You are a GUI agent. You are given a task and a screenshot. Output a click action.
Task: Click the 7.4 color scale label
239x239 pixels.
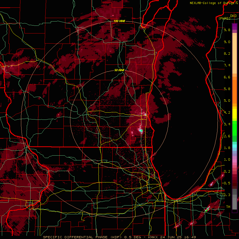[x=227, y=65]
